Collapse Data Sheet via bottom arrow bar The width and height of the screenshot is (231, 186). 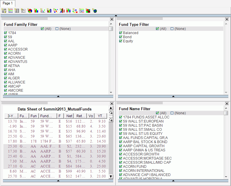point(58,181)
